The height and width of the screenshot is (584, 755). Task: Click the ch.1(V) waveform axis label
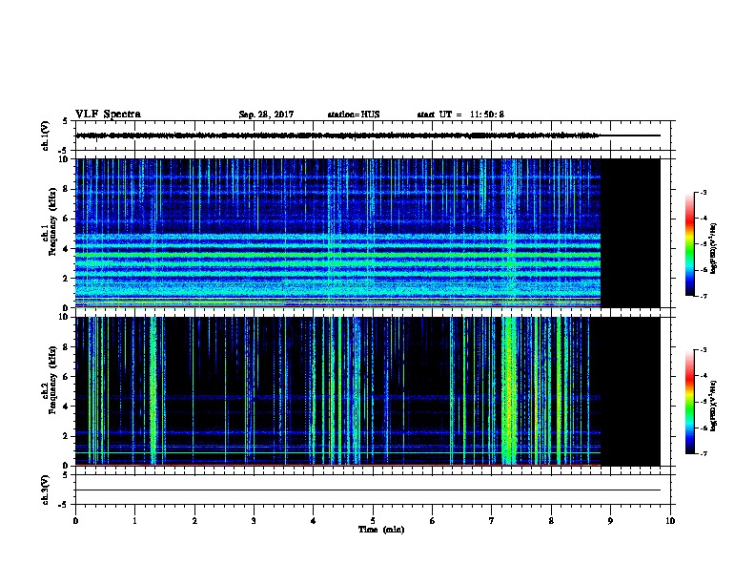45,136
